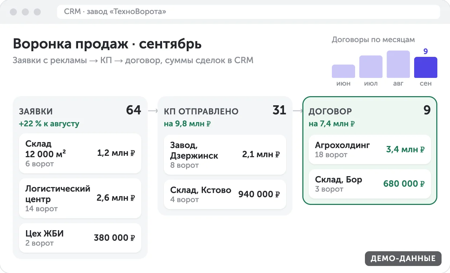This screenshot has width=450, height=273.
Task: Click the amount 2,6 млн ₽
Action: [x=116, y=198]
